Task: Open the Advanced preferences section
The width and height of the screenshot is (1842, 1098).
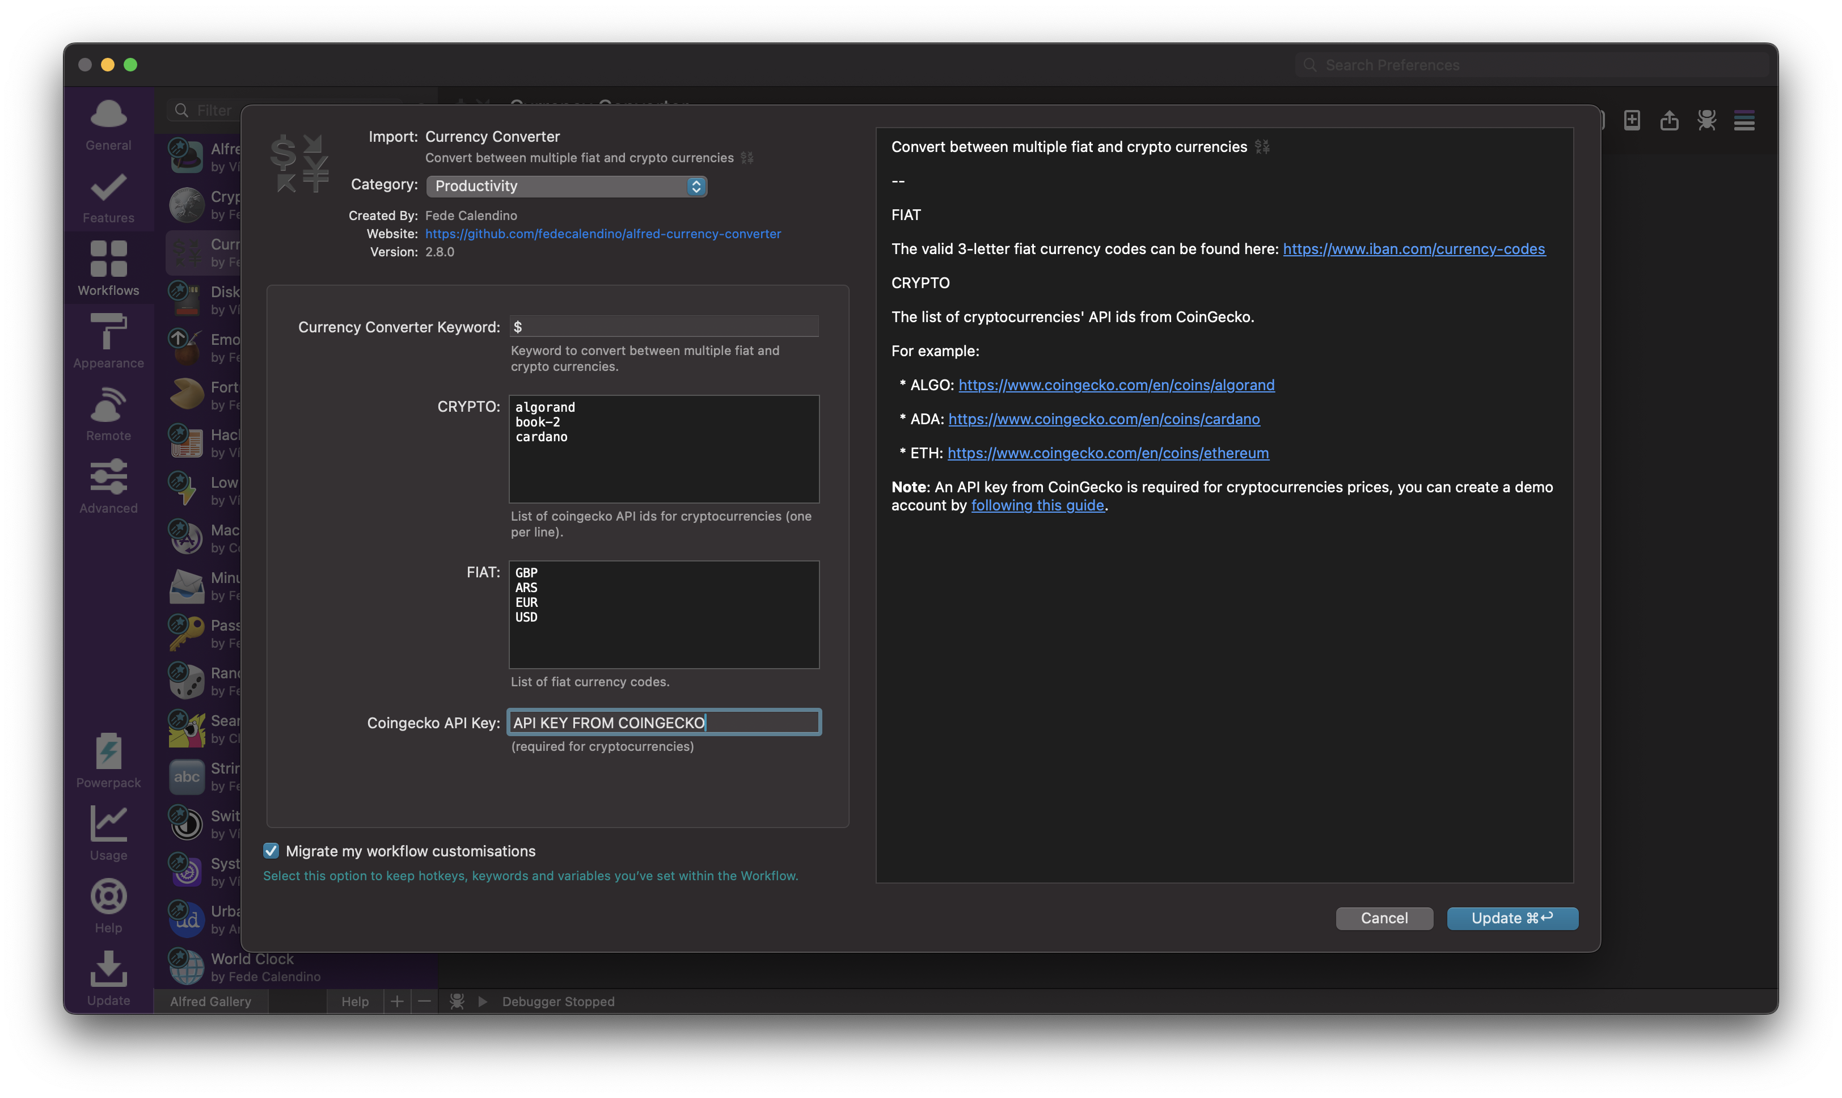Action: coord(108,487)
